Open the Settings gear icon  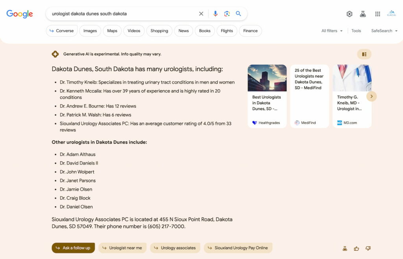click(349, 14)
